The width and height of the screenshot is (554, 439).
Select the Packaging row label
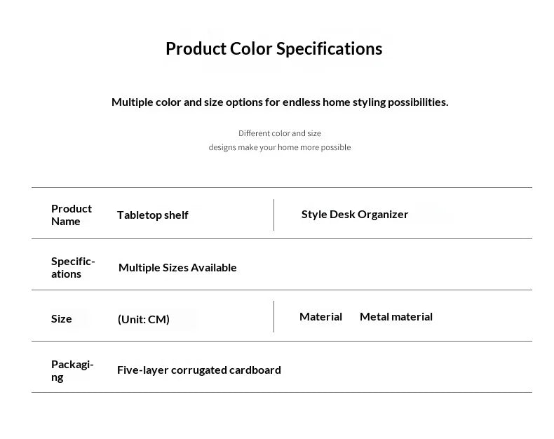click(72, 370)
